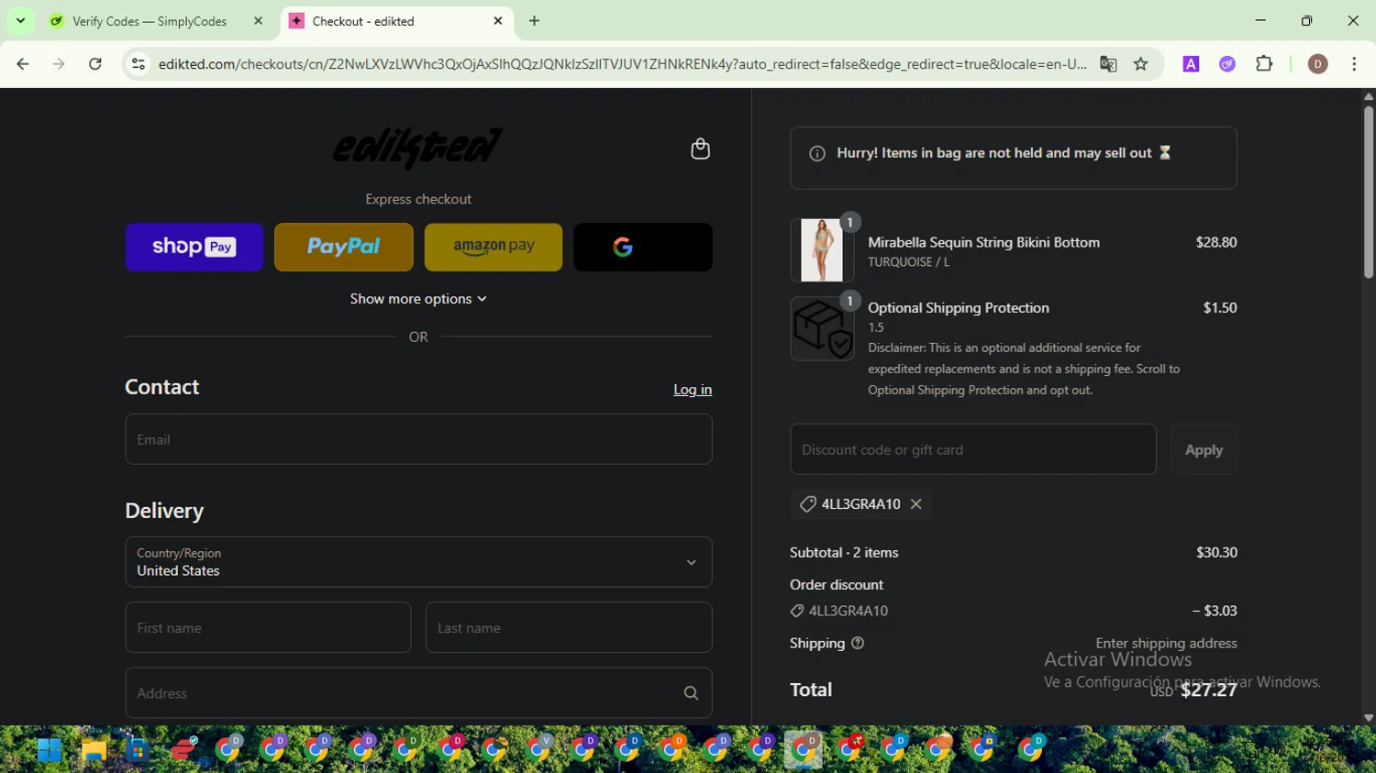1376x773 pixels.
Task: Focus the Last name field
Action: point(569,627)
